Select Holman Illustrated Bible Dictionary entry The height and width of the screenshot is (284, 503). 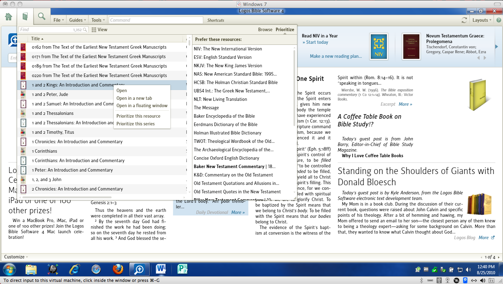pyautogui.click(x=227, y=133)
